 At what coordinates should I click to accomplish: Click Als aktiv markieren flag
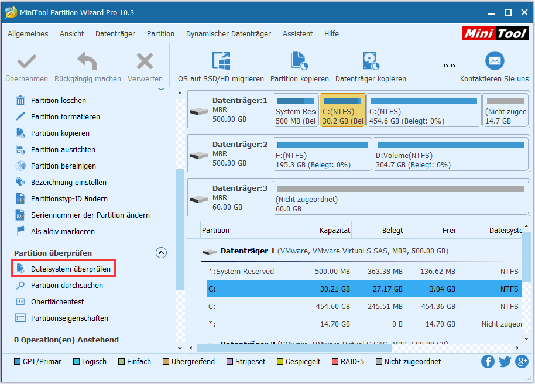pyautogui.click(x=20, y=231)
